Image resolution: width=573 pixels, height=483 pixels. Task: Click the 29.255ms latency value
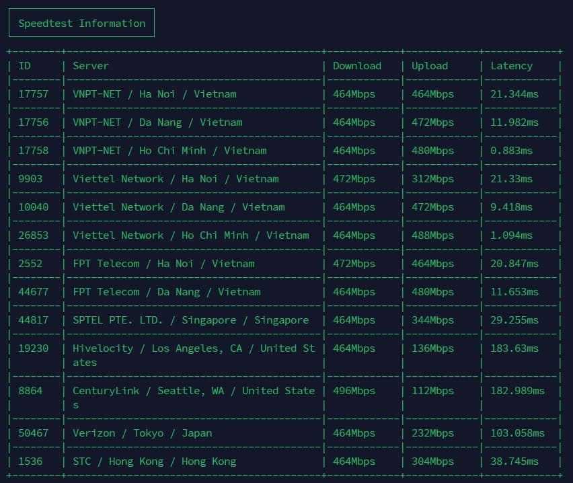pyautogui.click(x=514, y=320)
